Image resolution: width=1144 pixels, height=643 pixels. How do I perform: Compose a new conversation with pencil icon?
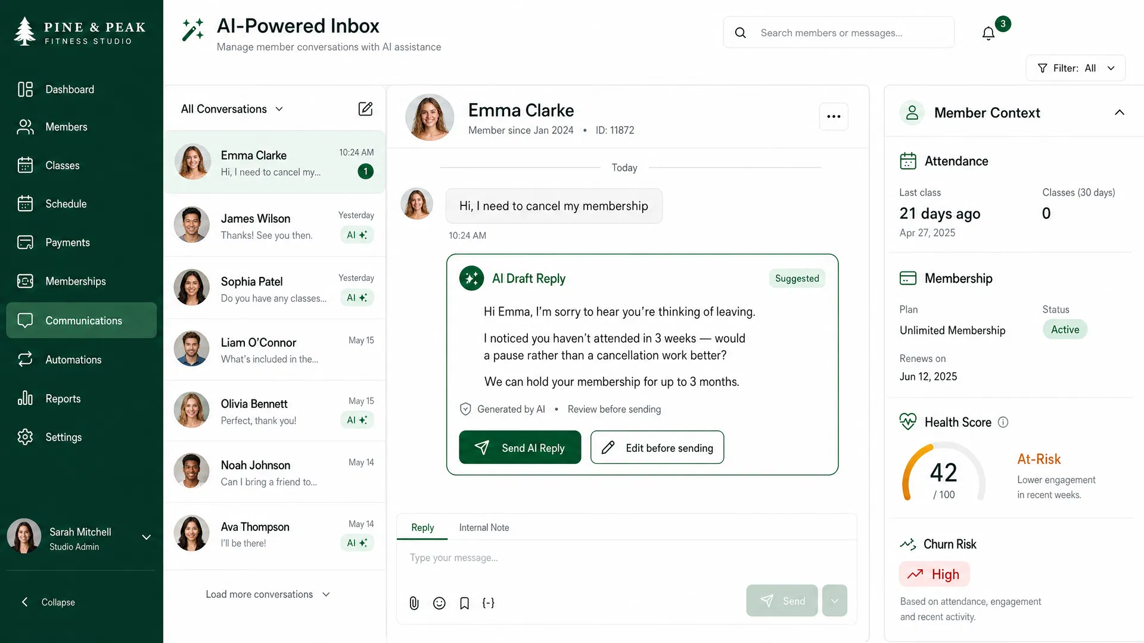pos(365,108)
